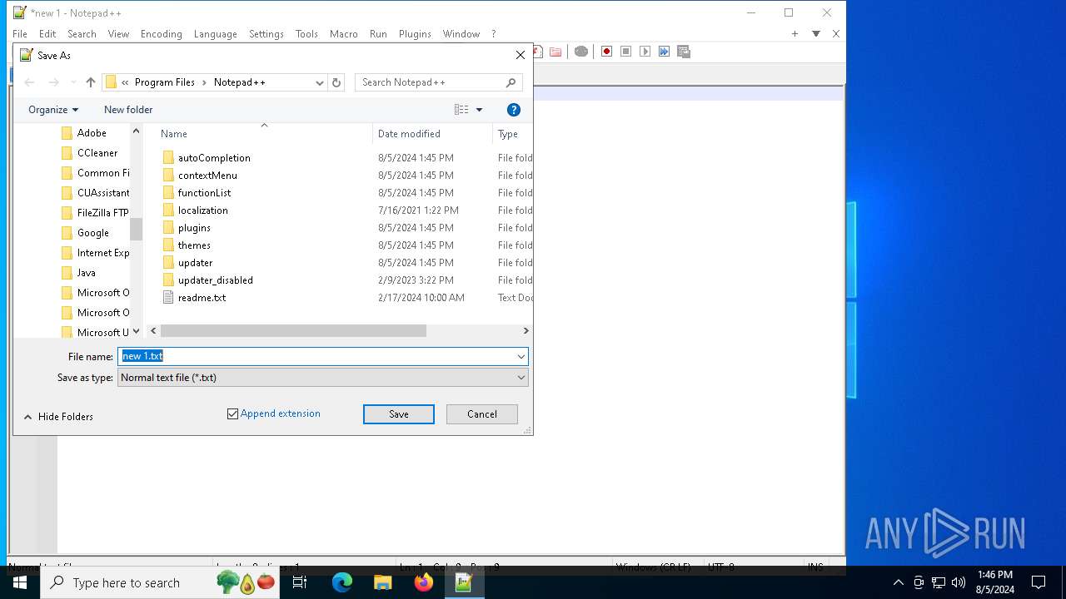Click the Search Notepad++ field
The height and width of the screenshot is (599, 1066).
click(x=431, y=82)
